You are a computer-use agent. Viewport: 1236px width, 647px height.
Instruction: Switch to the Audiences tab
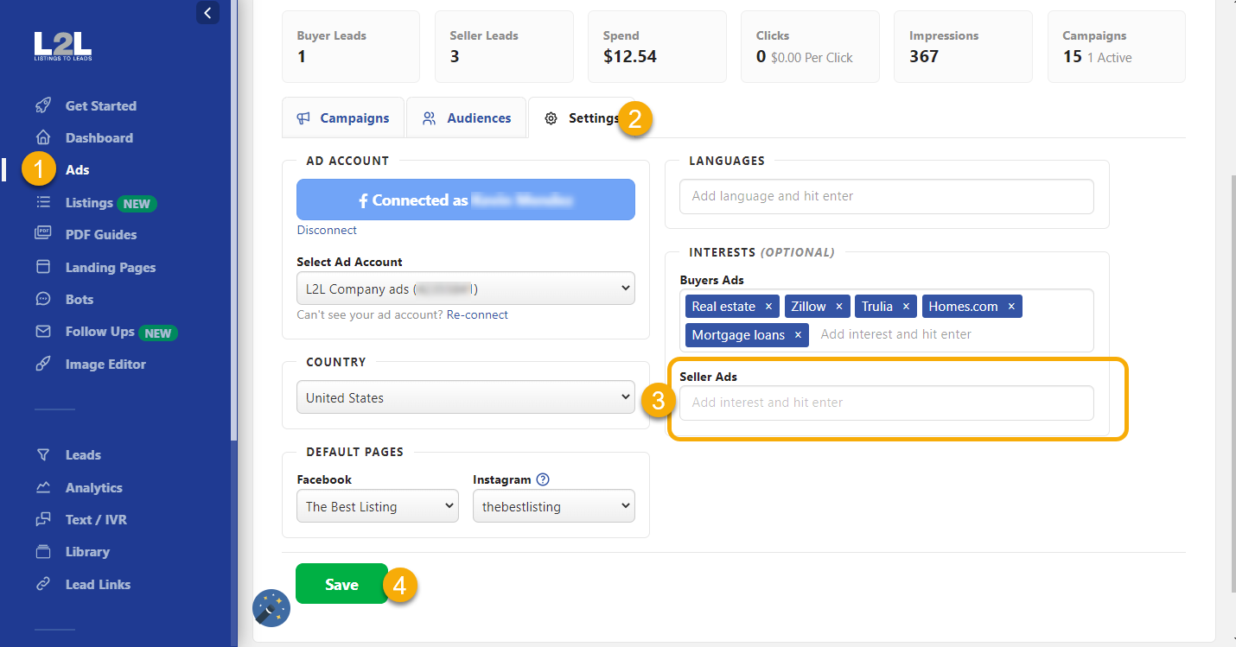click(466, 118)
